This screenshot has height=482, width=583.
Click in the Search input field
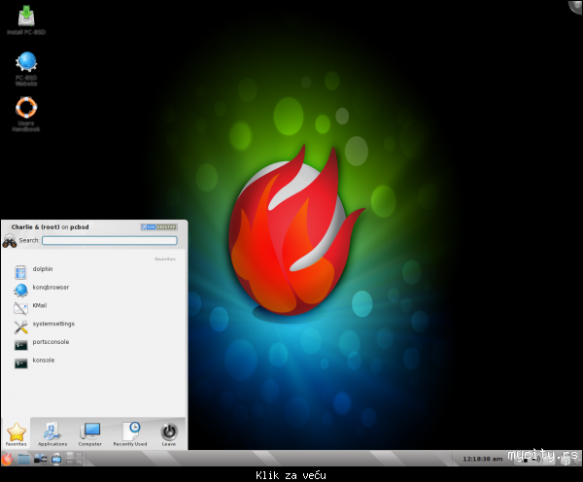pos(109,241)
